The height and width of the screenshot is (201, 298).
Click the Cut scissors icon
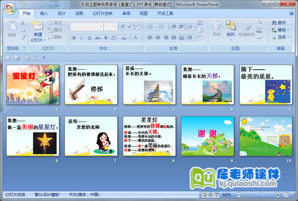tap(23, 23)
